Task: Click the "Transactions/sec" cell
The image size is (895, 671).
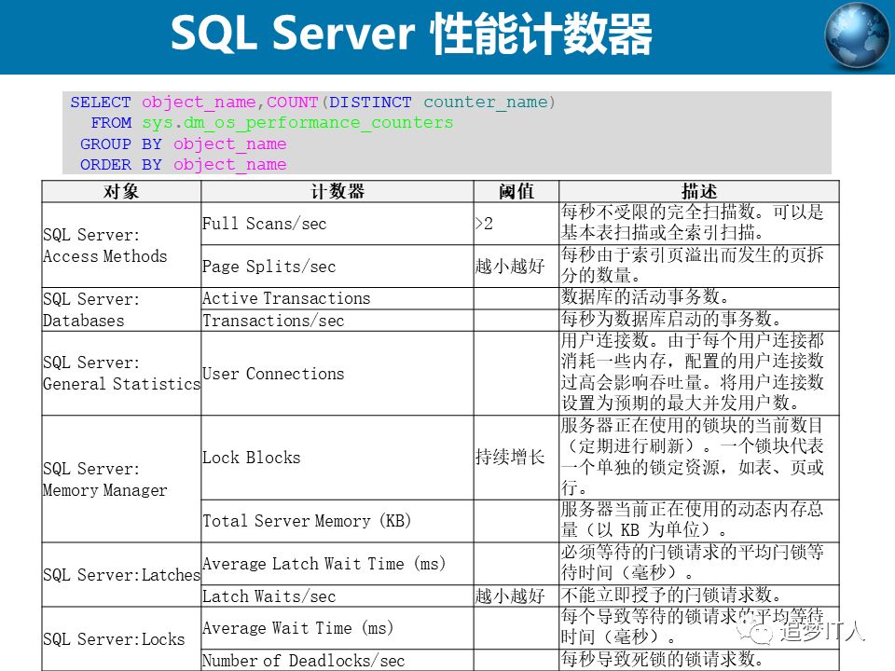Action: point(337,321)
